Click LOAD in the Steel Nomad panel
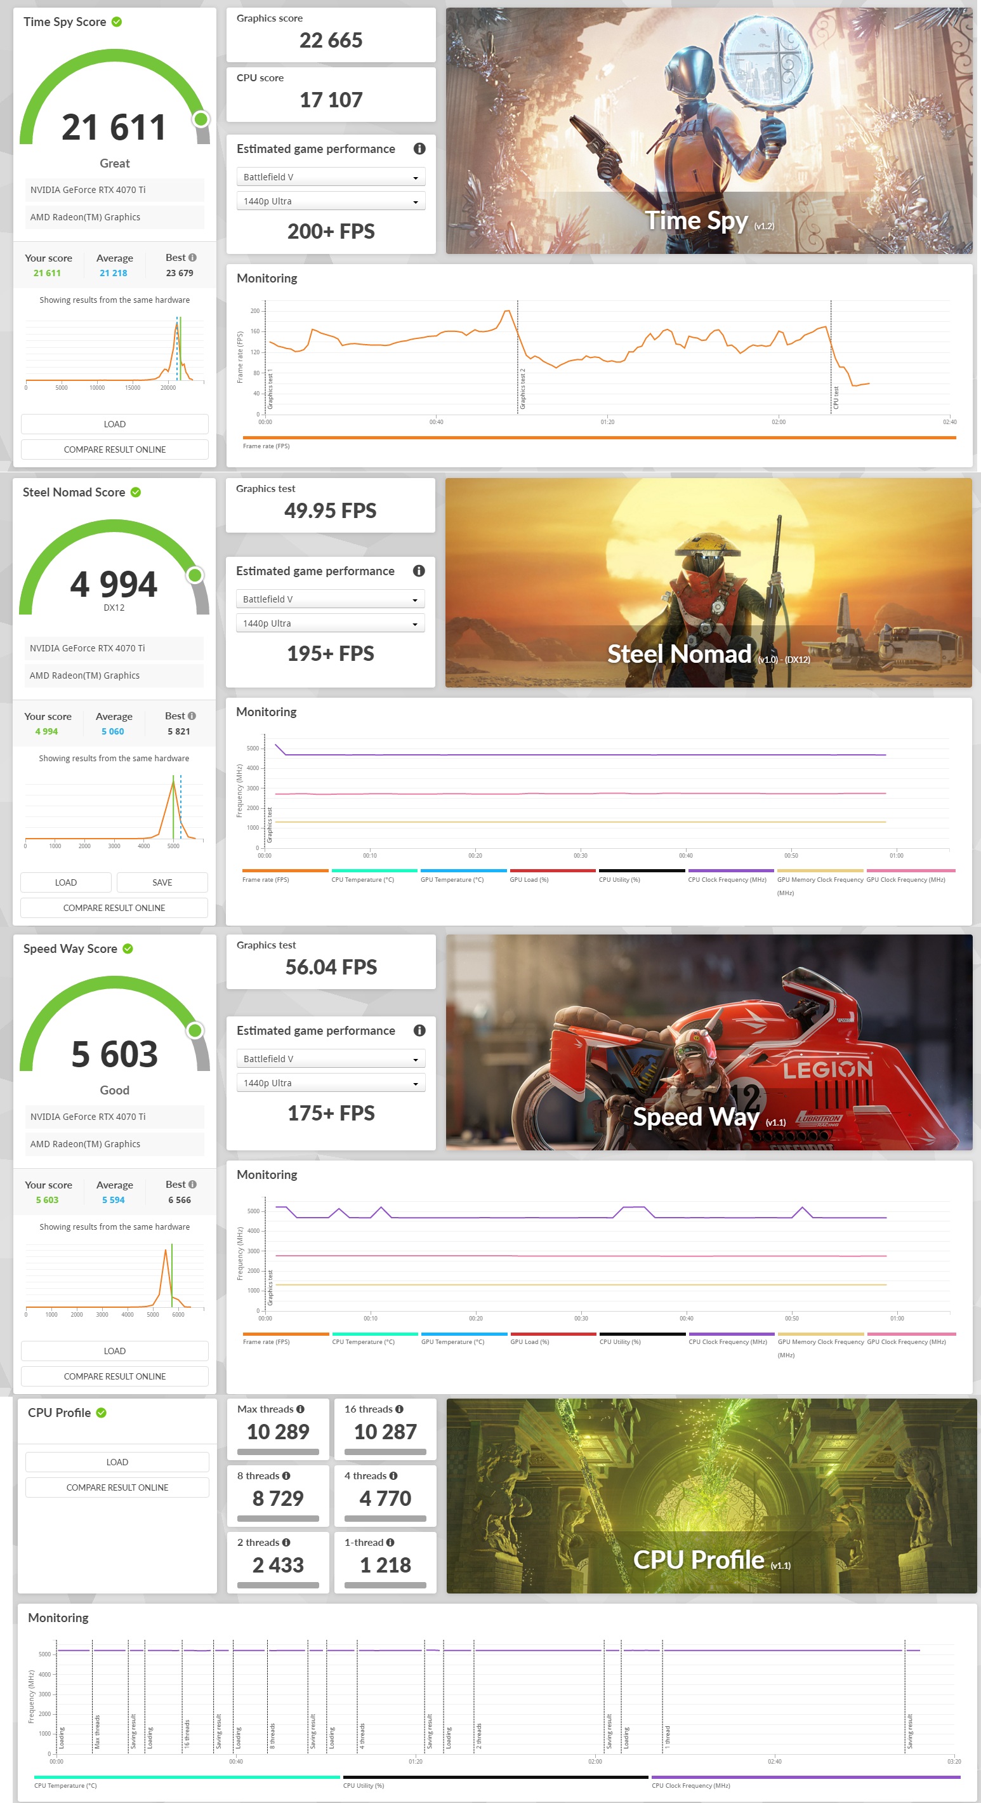981x1803 pixels. 66,882
